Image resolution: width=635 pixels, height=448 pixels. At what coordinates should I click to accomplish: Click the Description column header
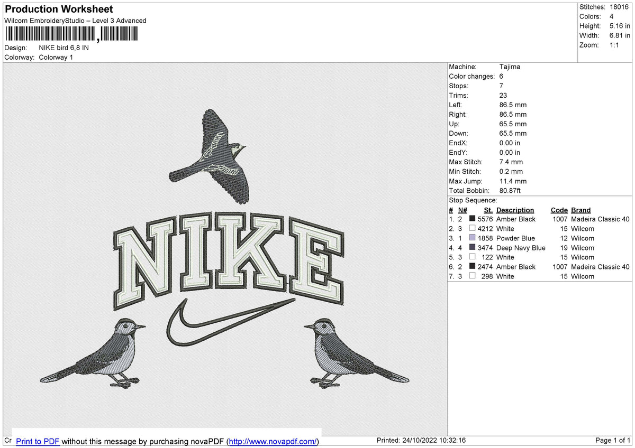(x=515, y=210)
